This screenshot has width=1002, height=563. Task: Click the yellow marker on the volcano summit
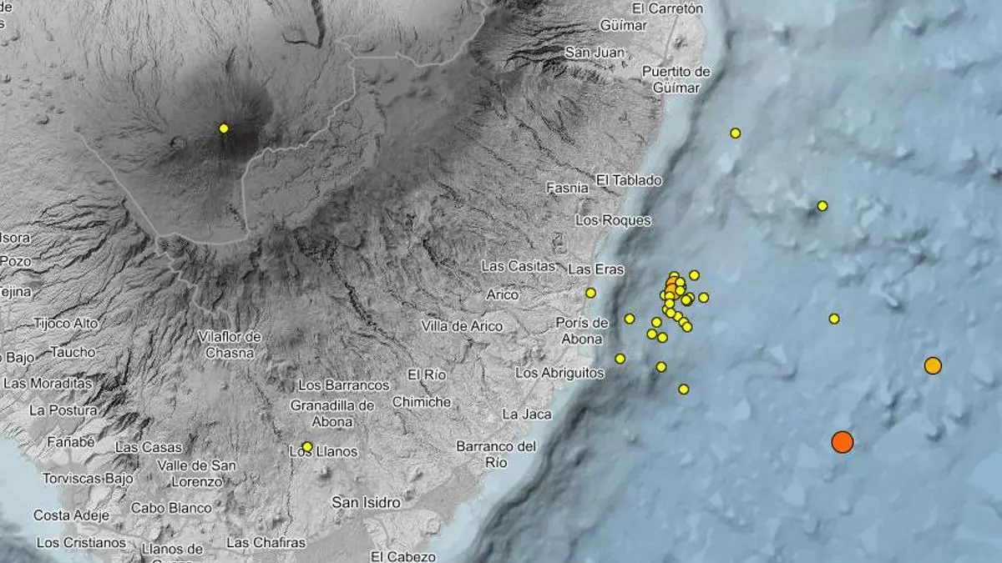224,128
